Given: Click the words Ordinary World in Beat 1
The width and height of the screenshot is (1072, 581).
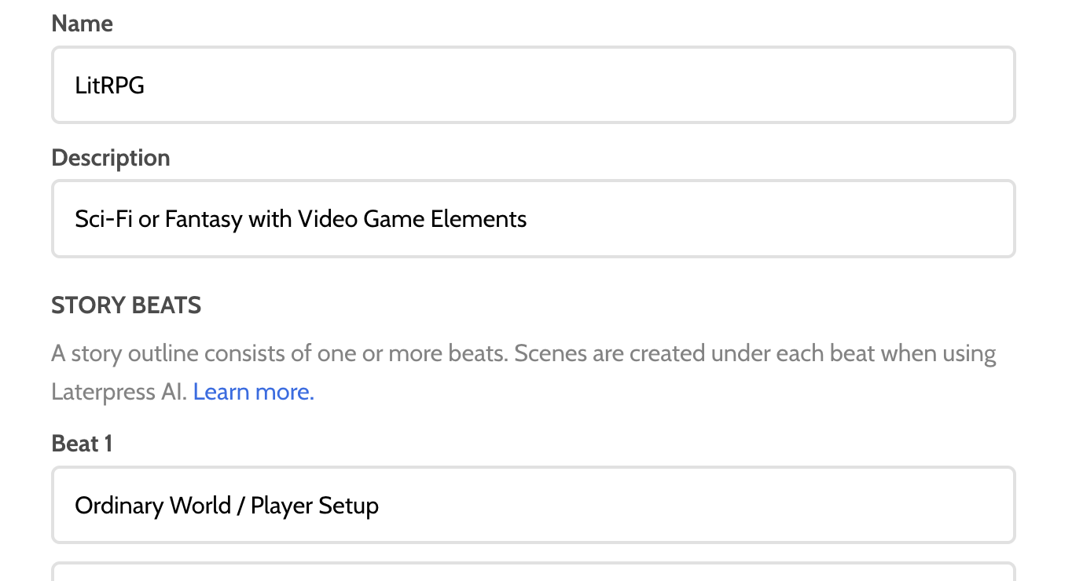Looking at the screenshot, I should [153, 505].
